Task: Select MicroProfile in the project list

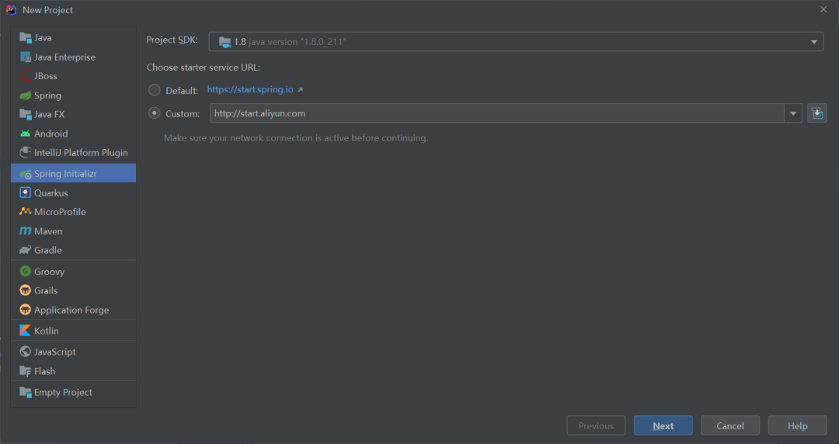Action: click(x=60, y=212)
